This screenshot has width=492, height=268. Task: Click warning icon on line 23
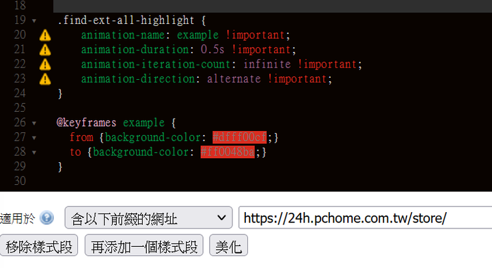point(45,79)
